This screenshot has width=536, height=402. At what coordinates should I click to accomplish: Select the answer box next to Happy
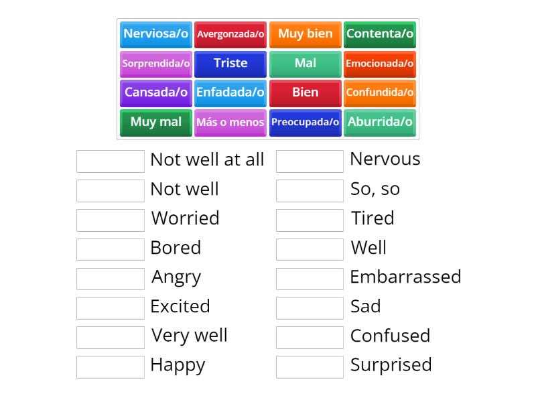111,367
